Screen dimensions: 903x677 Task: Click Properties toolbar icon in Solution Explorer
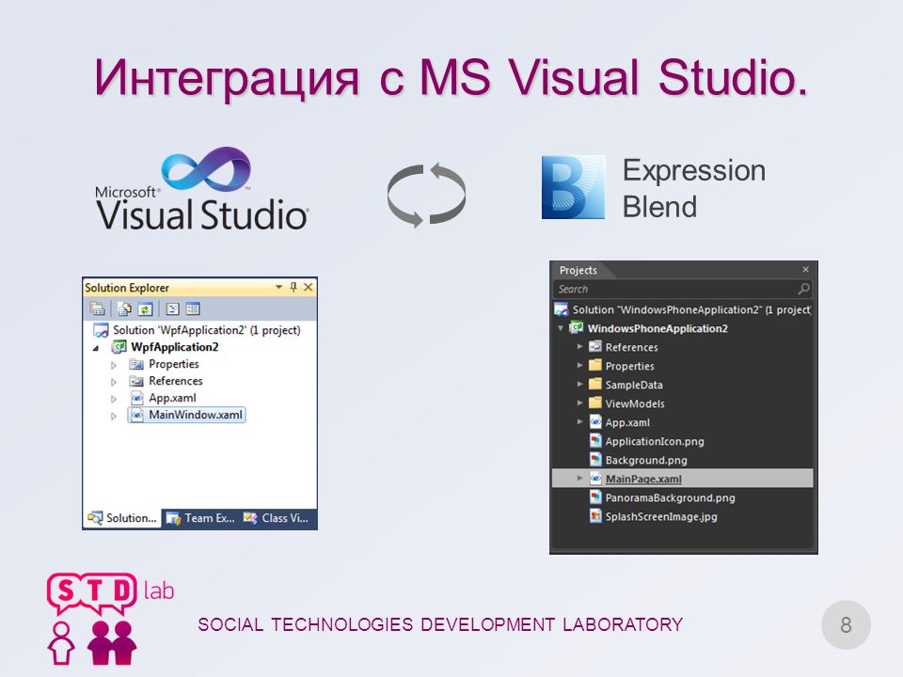[x=97, y=308]
